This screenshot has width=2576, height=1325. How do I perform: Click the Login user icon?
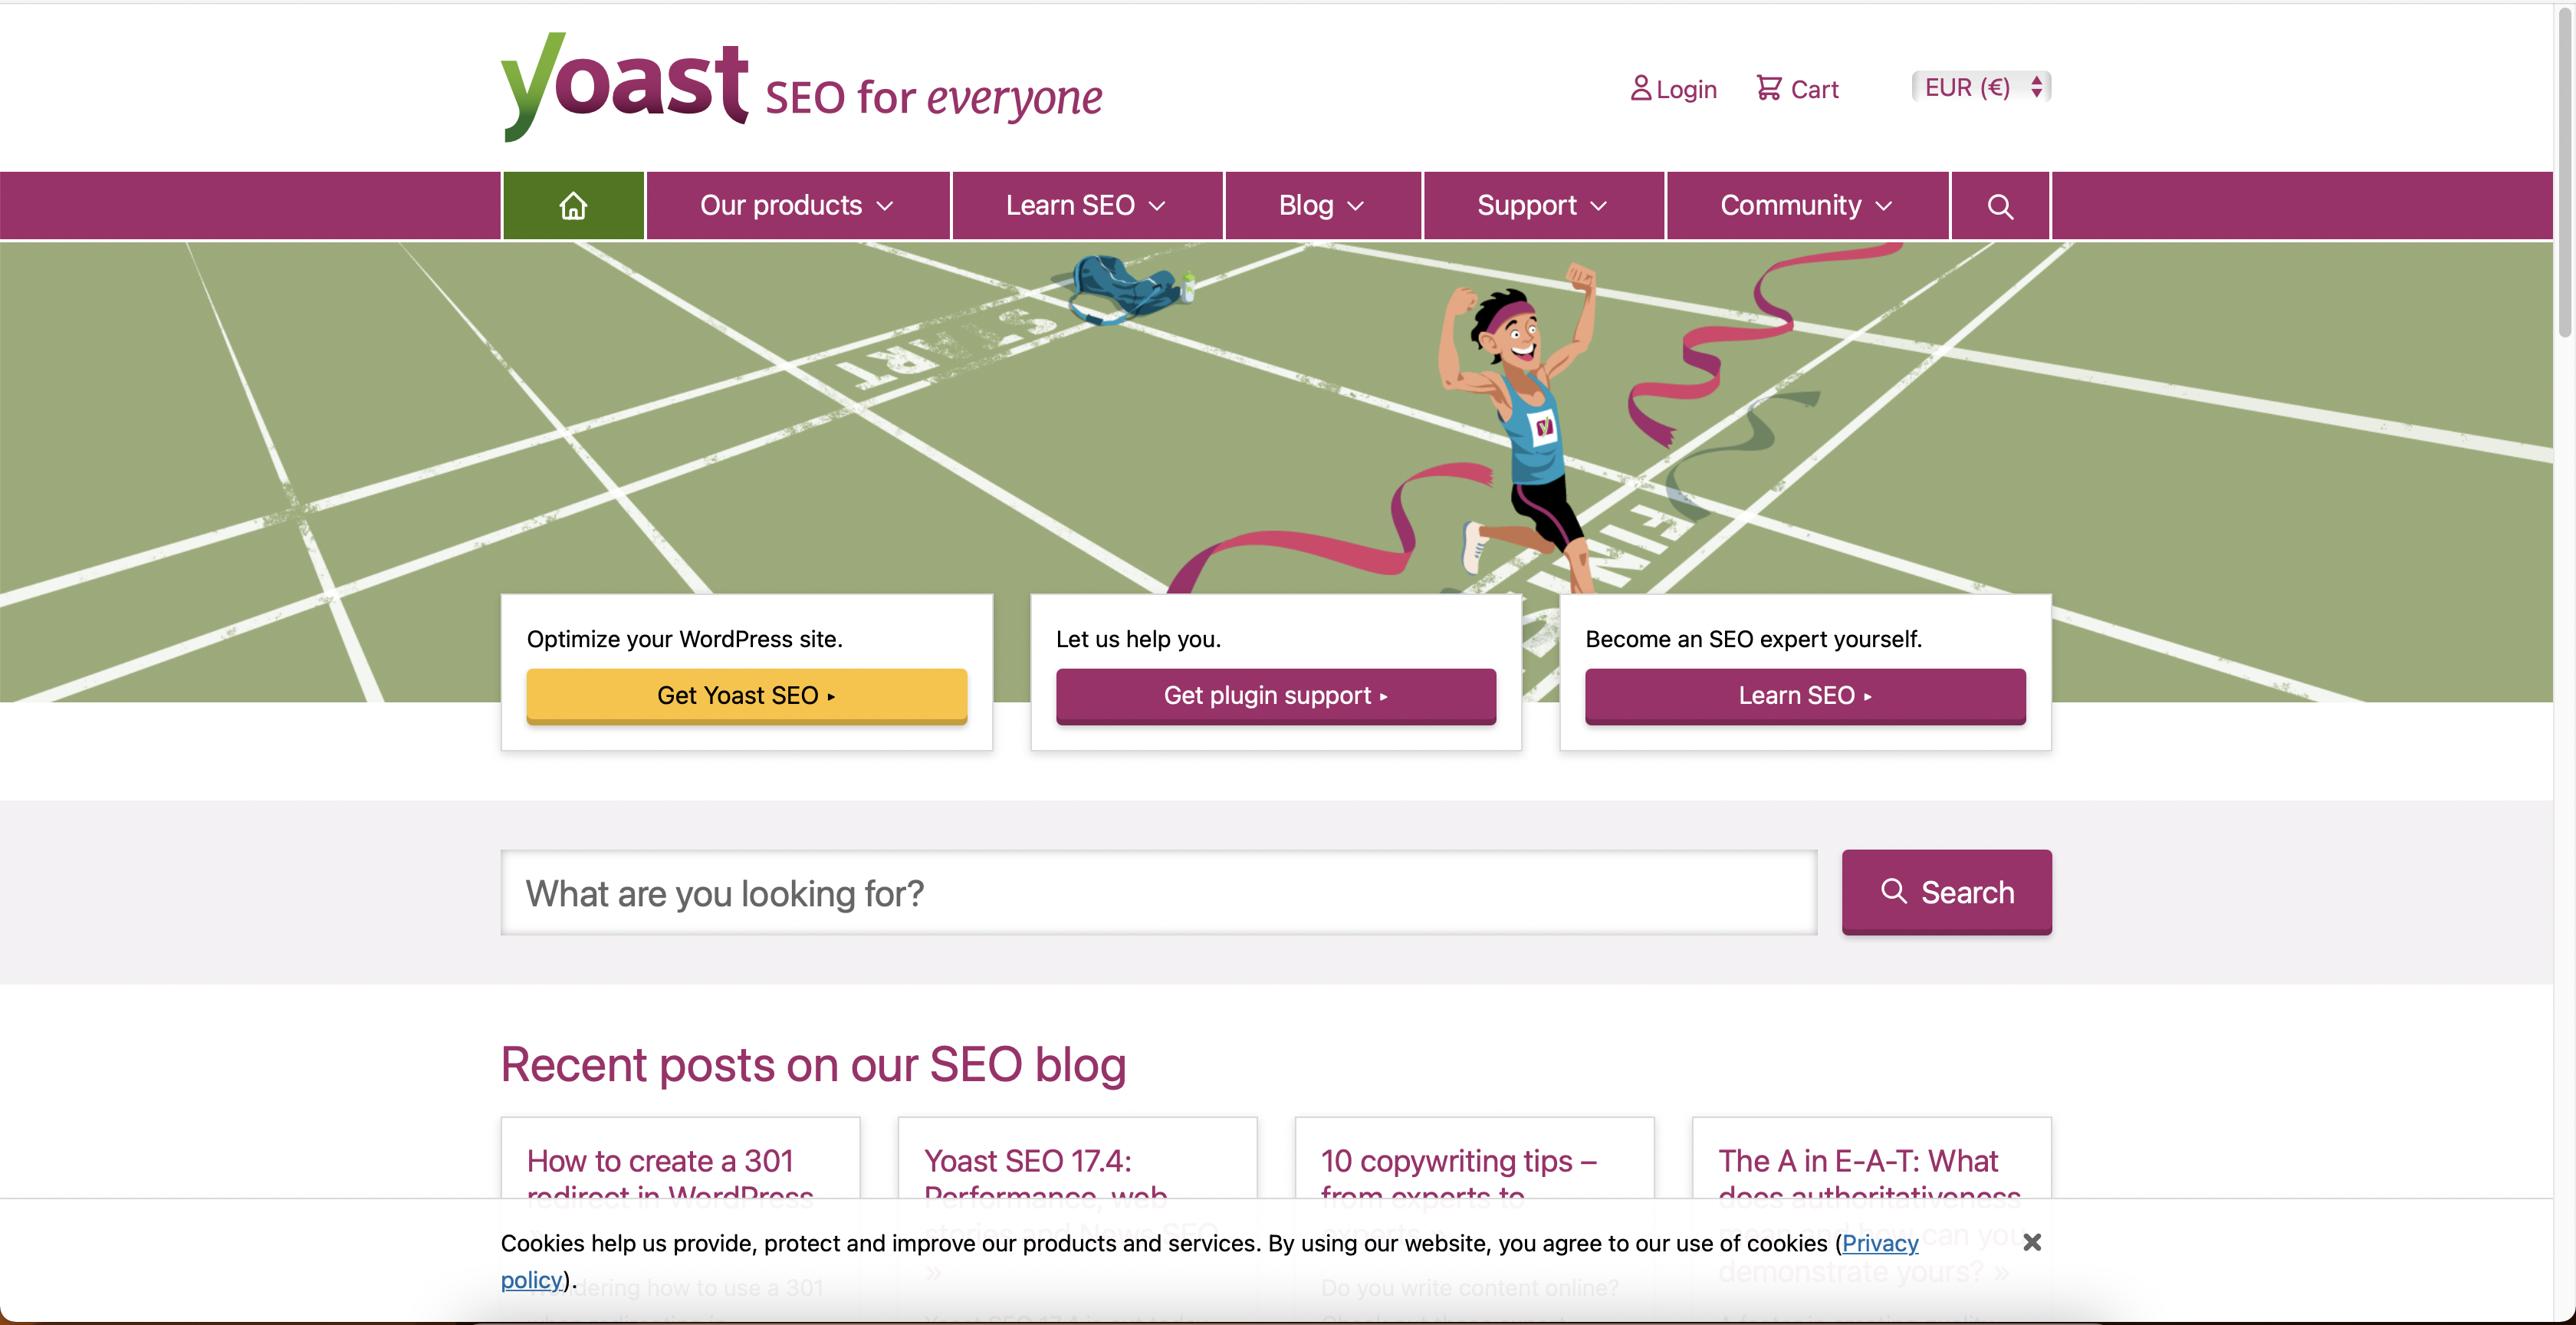click(x=1640, y=88)
